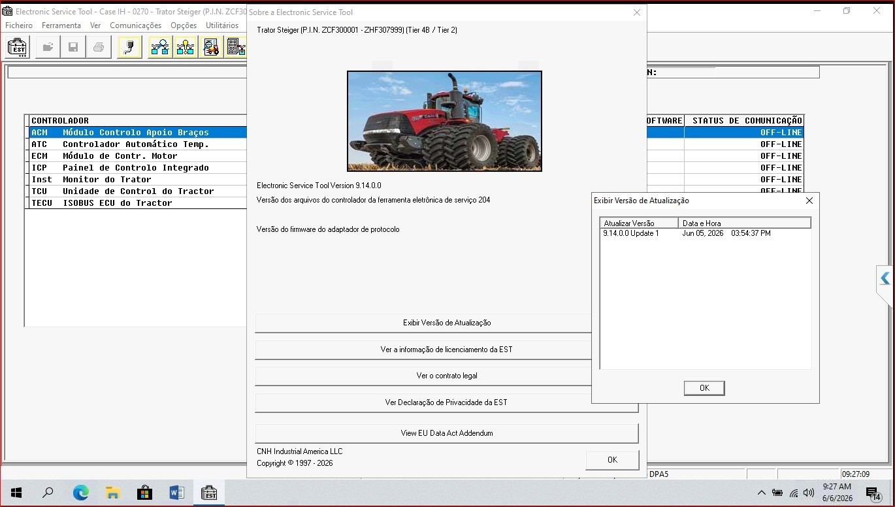The image size is (895, 507).
Task: Click STATUS DE COMUNICAÇÃO column header
Action: click(744, 120)
